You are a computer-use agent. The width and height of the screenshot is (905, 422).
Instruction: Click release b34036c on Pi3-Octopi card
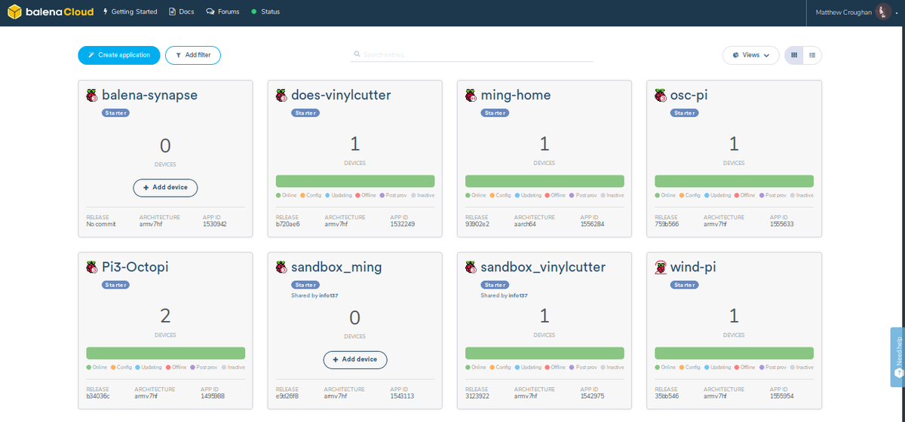pos(99,396)
